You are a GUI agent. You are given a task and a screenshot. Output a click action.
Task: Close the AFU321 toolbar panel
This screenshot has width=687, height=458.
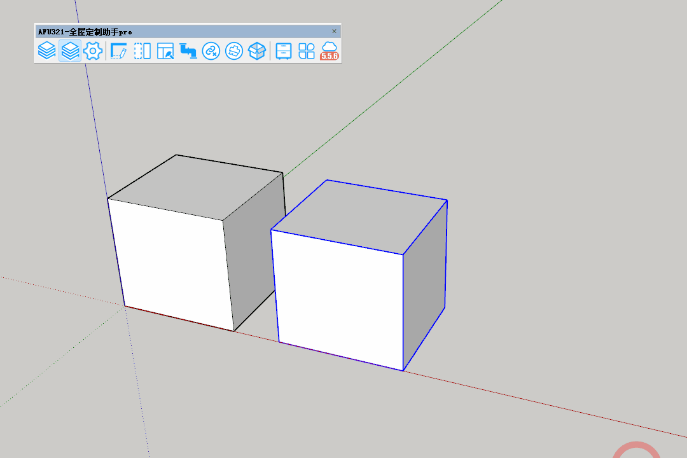click(x=334, y=31)
